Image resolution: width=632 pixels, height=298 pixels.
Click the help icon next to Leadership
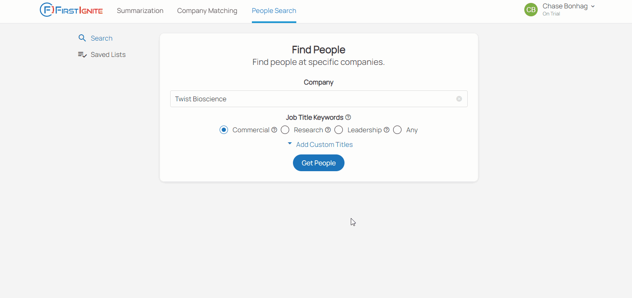(386, 130)
